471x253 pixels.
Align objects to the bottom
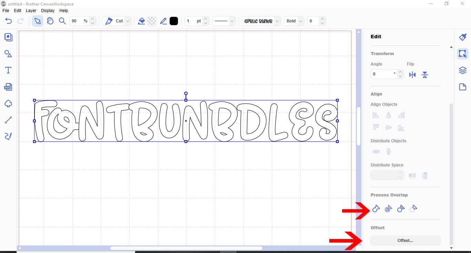pos(401,128)
